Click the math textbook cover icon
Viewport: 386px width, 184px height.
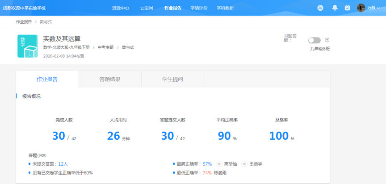tap(27, 46)
